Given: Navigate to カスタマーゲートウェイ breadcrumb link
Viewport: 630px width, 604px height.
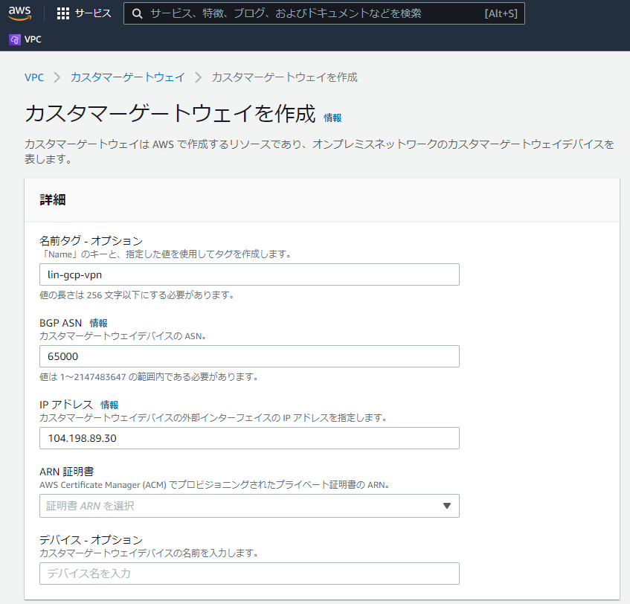Looking at the screenshot, I should click(127, 77).
